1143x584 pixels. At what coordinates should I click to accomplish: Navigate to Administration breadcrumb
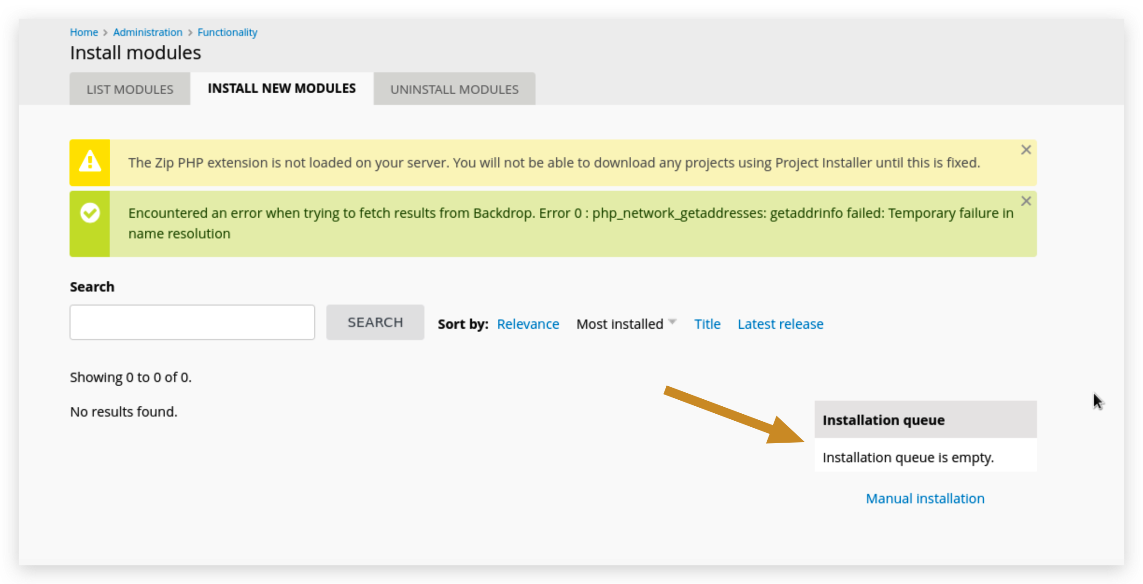148,33
